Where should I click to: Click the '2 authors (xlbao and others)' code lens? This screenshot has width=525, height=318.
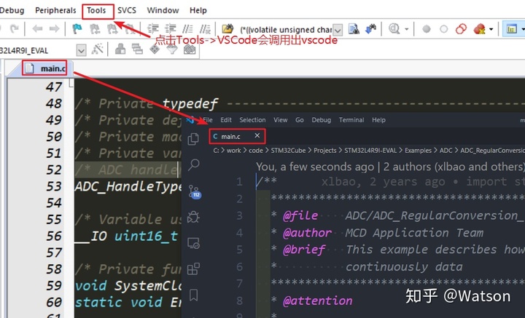click(x=454, y=167)
